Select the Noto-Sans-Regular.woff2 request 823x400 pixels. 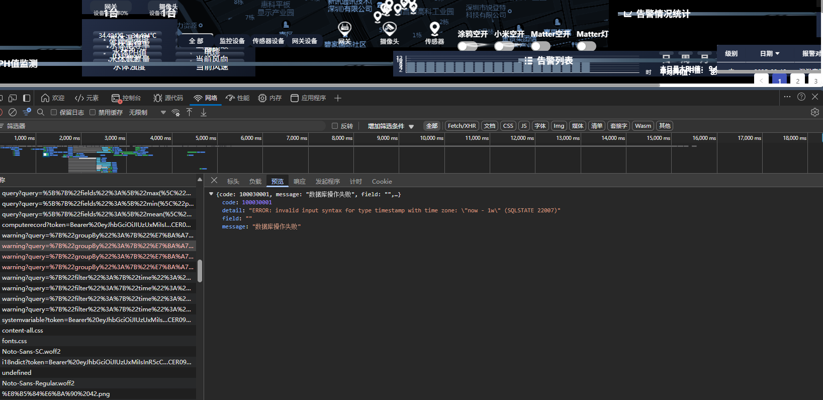98,383
